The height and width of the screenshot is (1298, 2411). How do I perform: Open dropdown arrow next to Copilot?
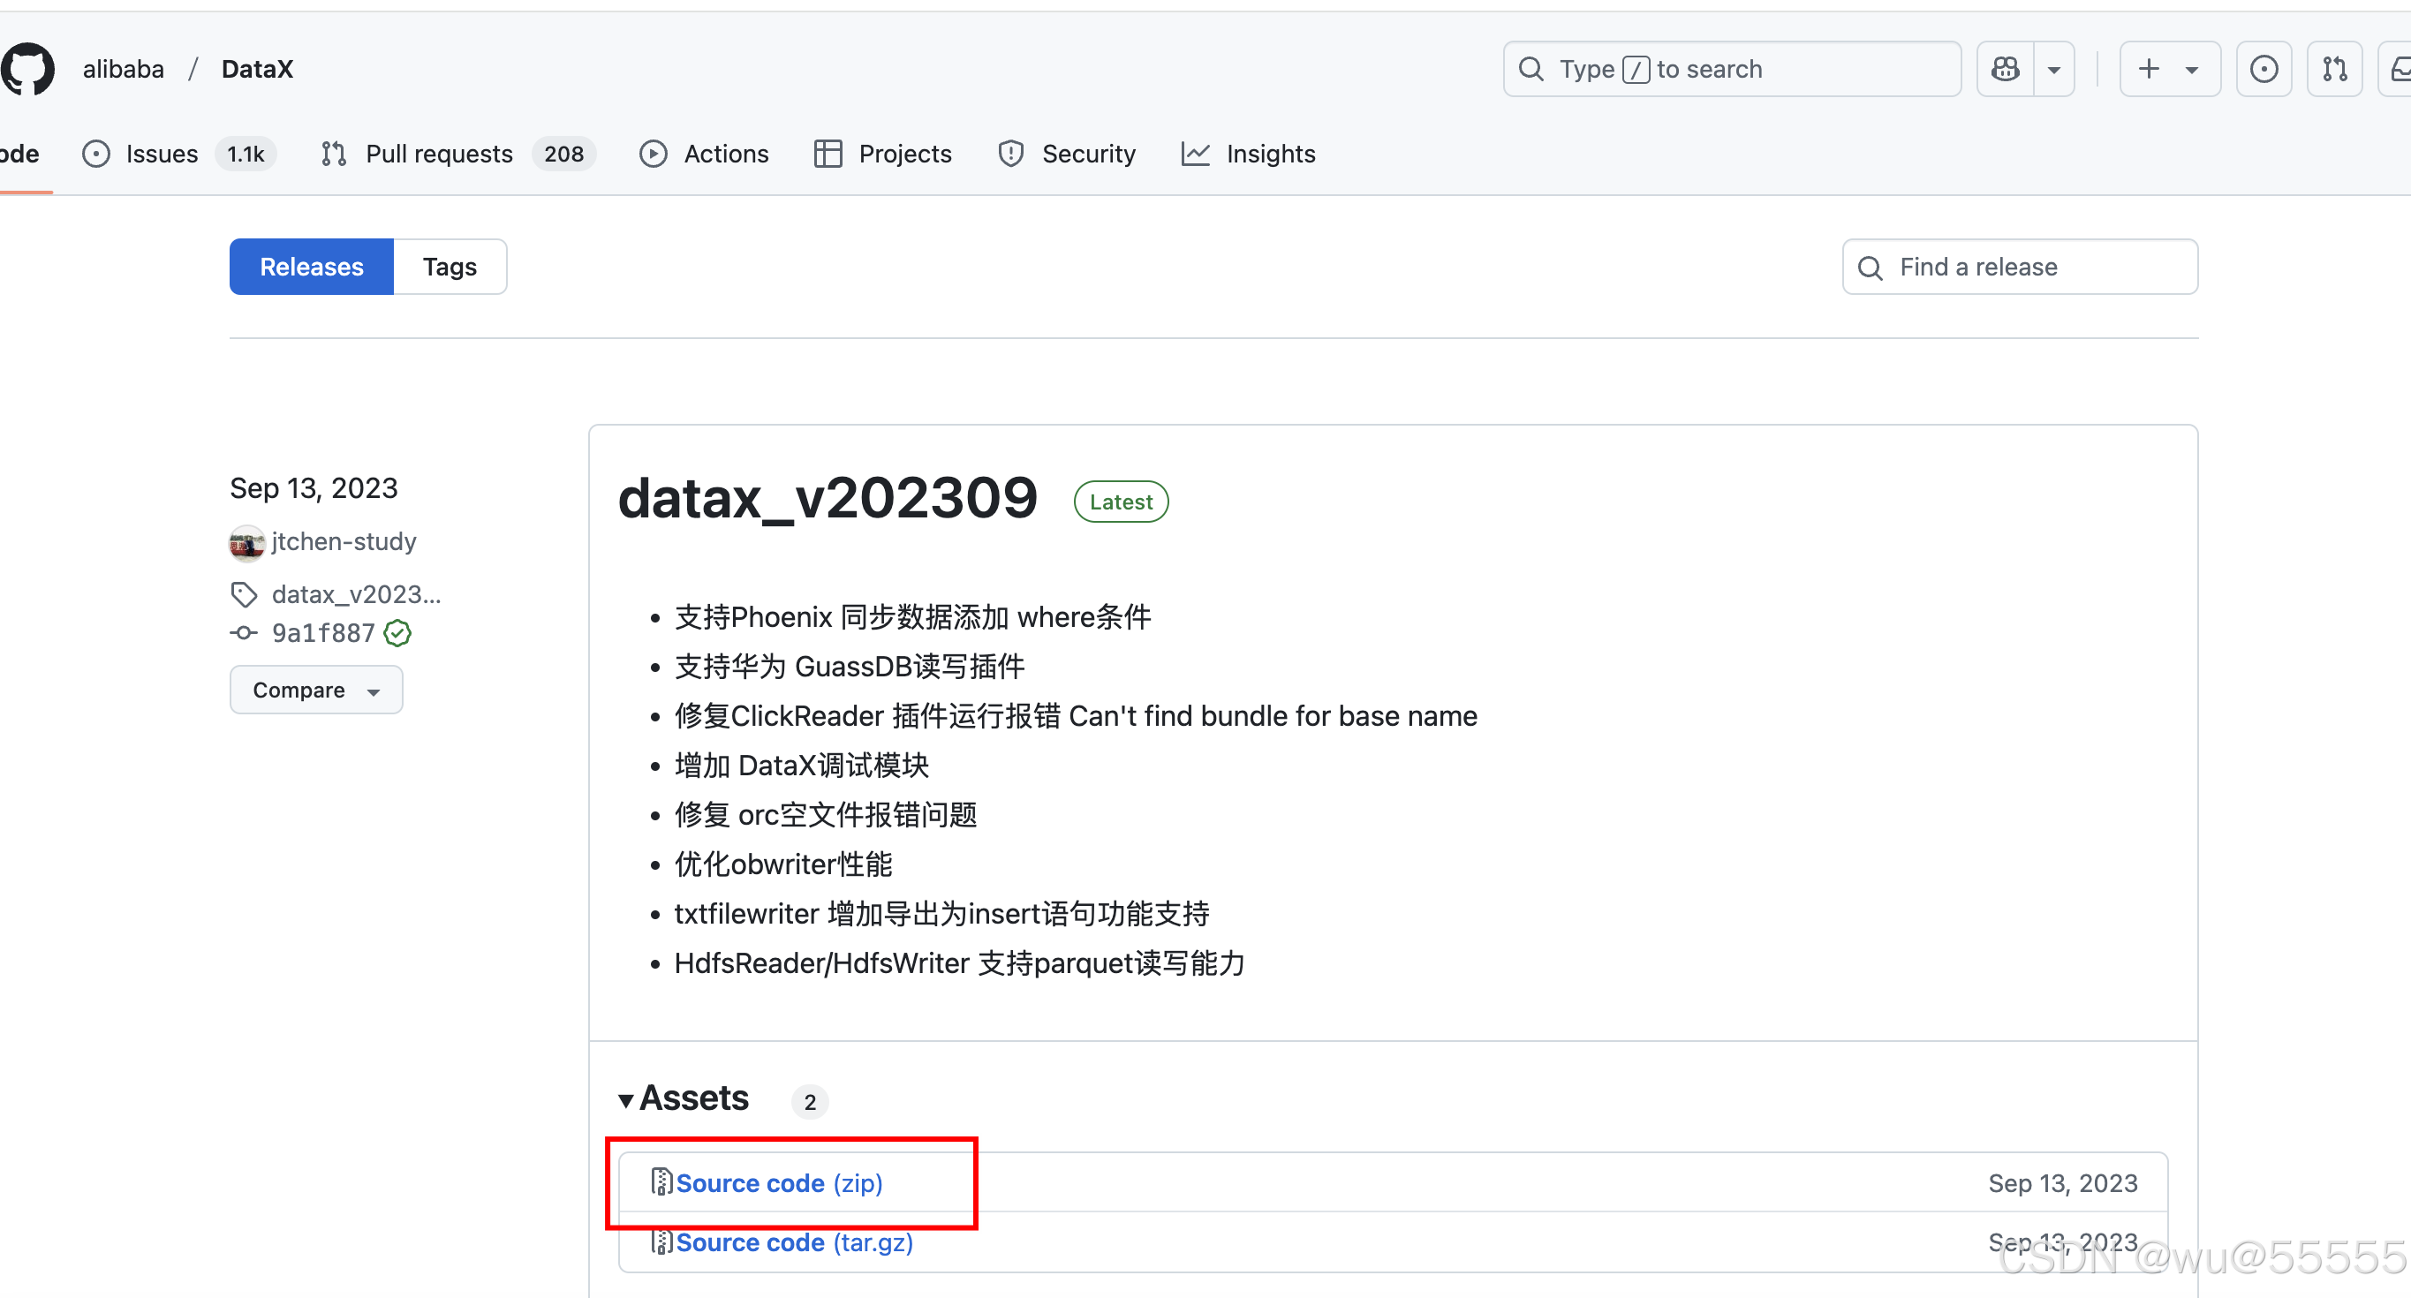tap(2053, 69)
